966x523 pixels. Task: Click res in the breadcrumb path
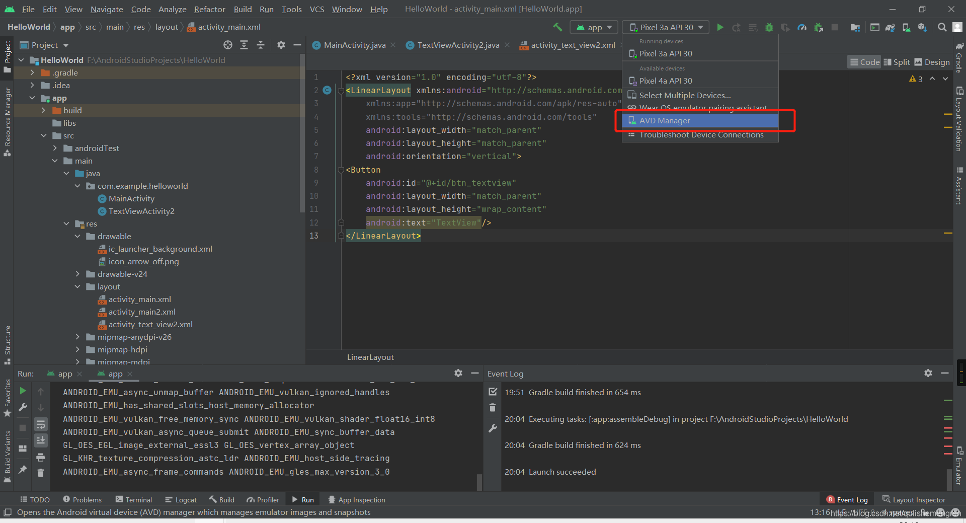(139, 27)
